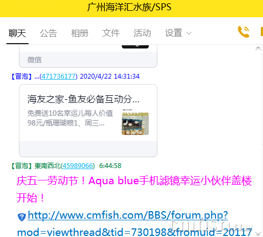Jump to bottom with the down arrow

(258, 234)
